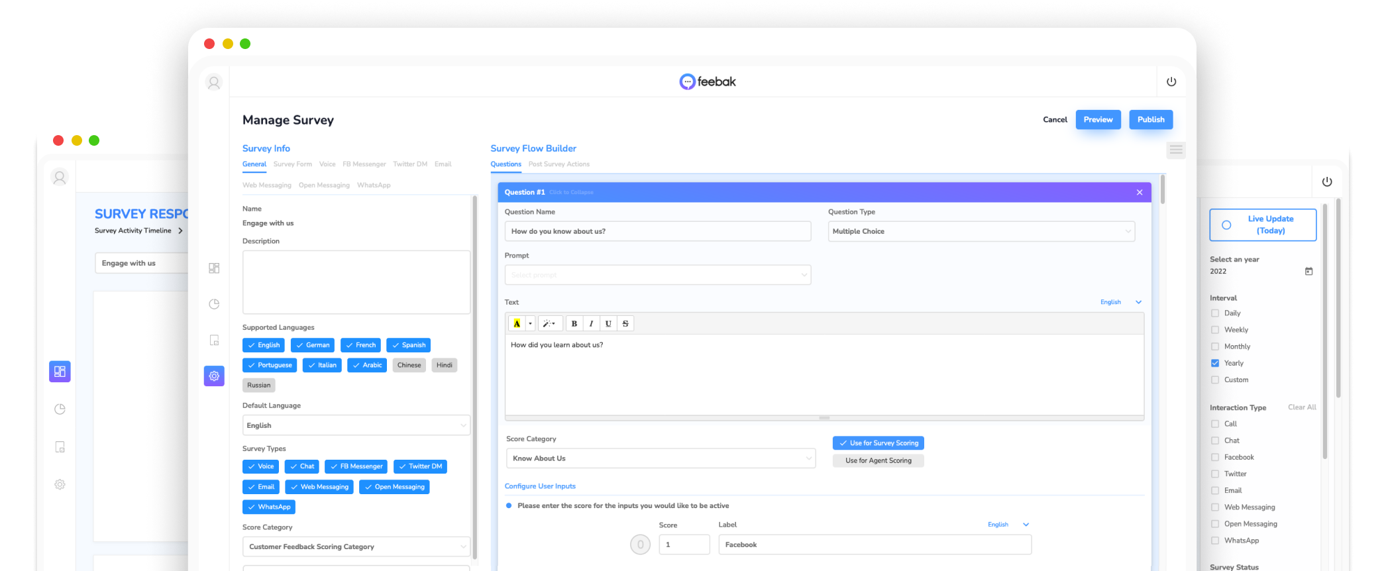Click the user profile icon in Manage Survey window
The width and height of the screenshot is (1386, 571).
tap(213, 83)
